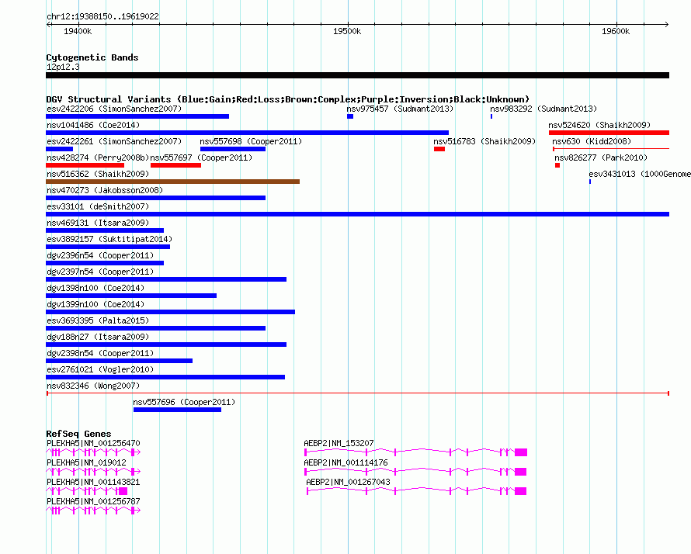Select nsv557696 (Cooper2011) label
Viewport: 691px width, 554px height.
tap(184, 402)
